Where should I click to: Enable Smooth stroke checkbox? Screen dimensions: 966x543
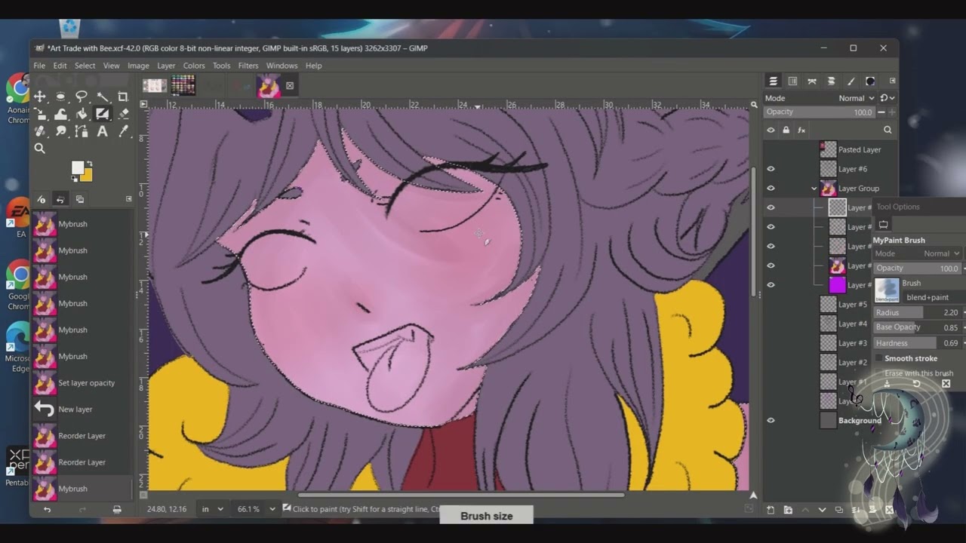(x=878, y=358)
